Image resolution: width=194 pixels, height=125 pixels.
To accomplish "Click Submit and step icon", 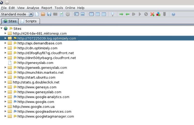I will click(134, 14).
